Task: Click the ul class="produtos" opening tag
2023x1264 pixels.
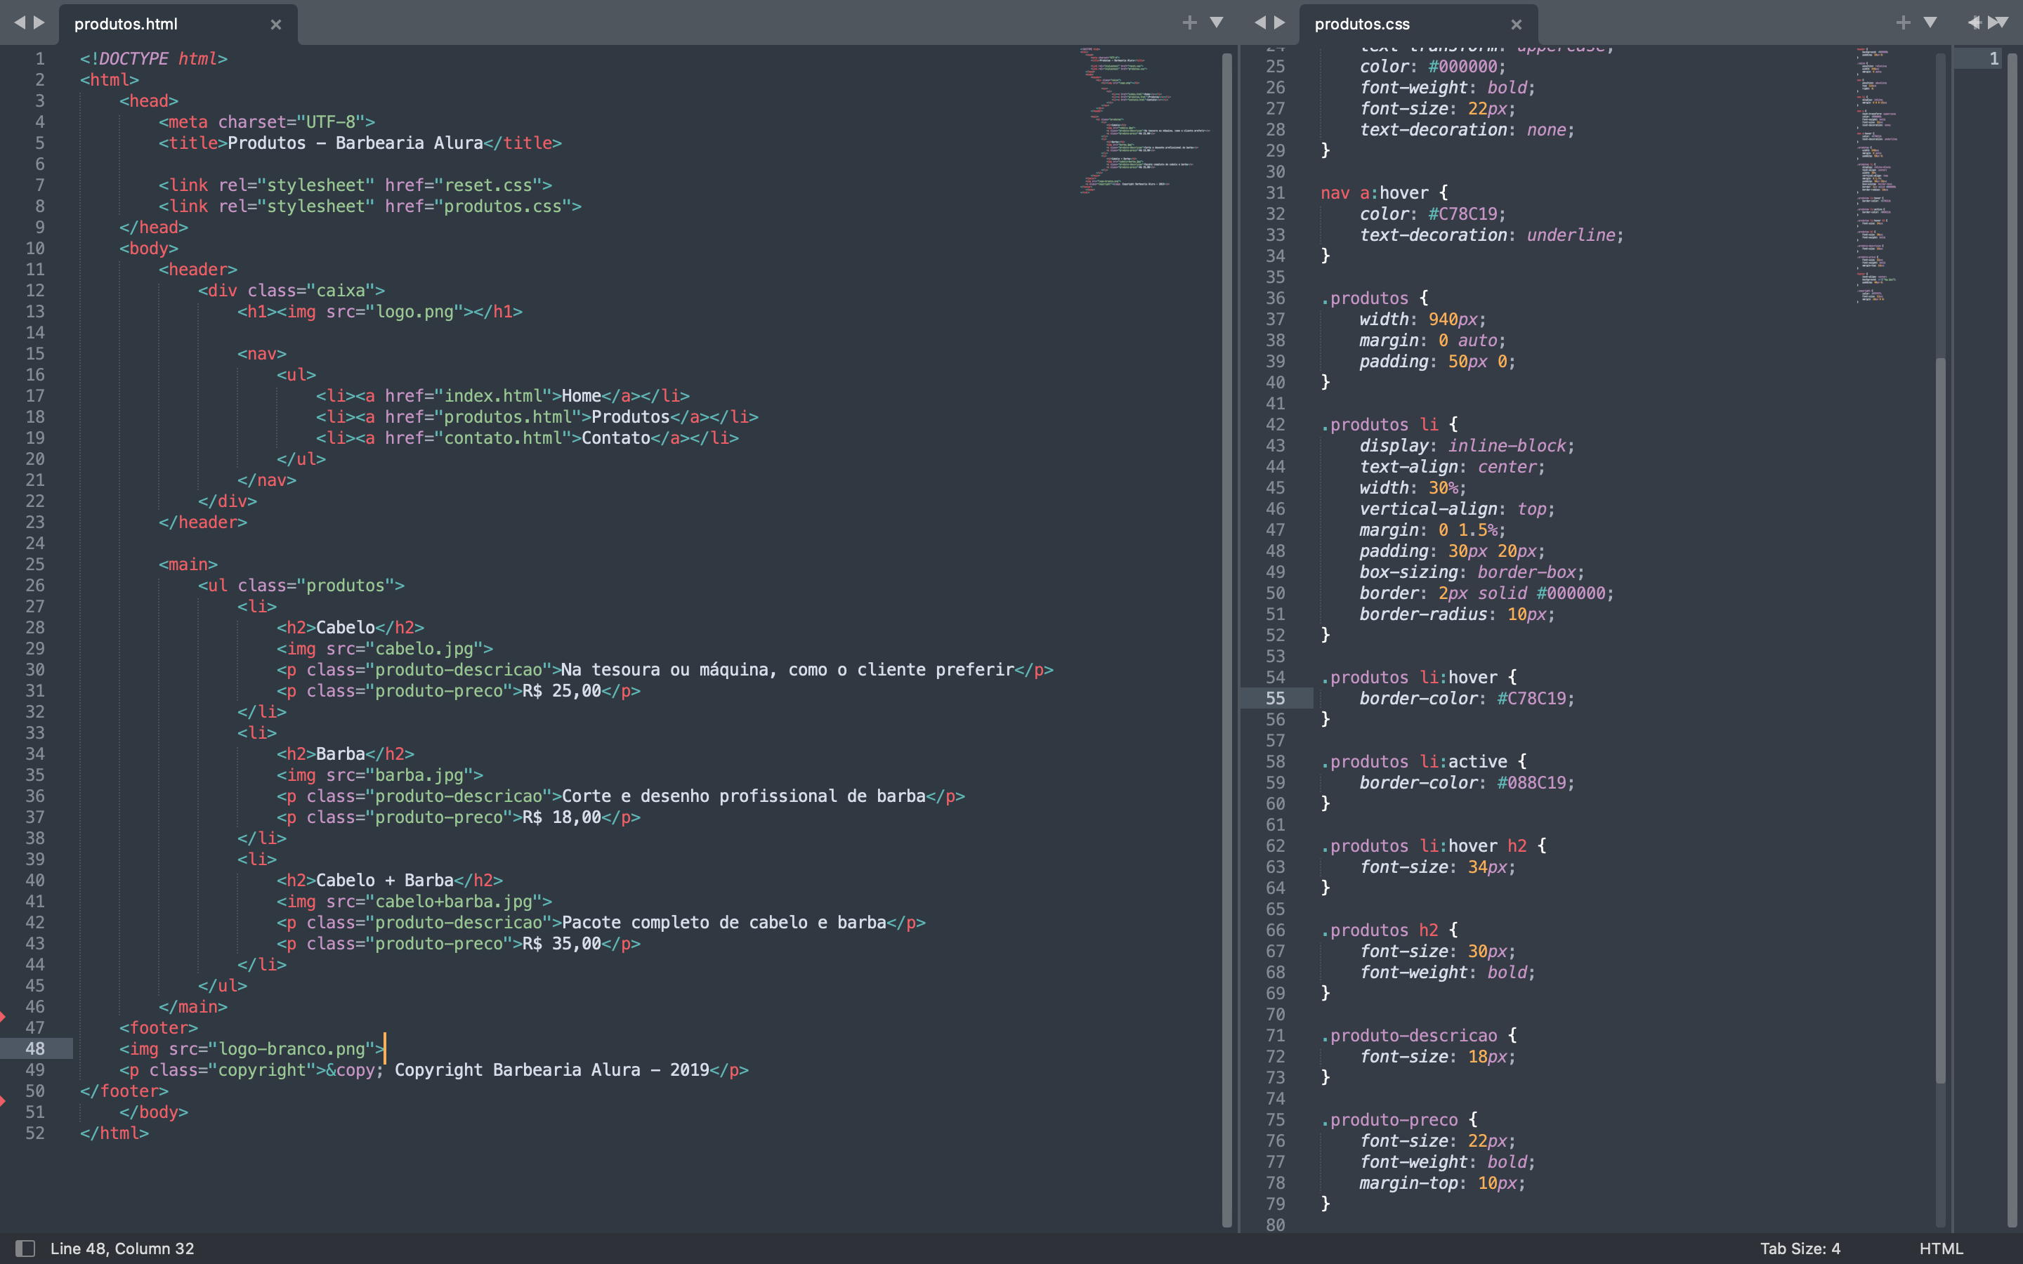Action: [x=301, y=585]
